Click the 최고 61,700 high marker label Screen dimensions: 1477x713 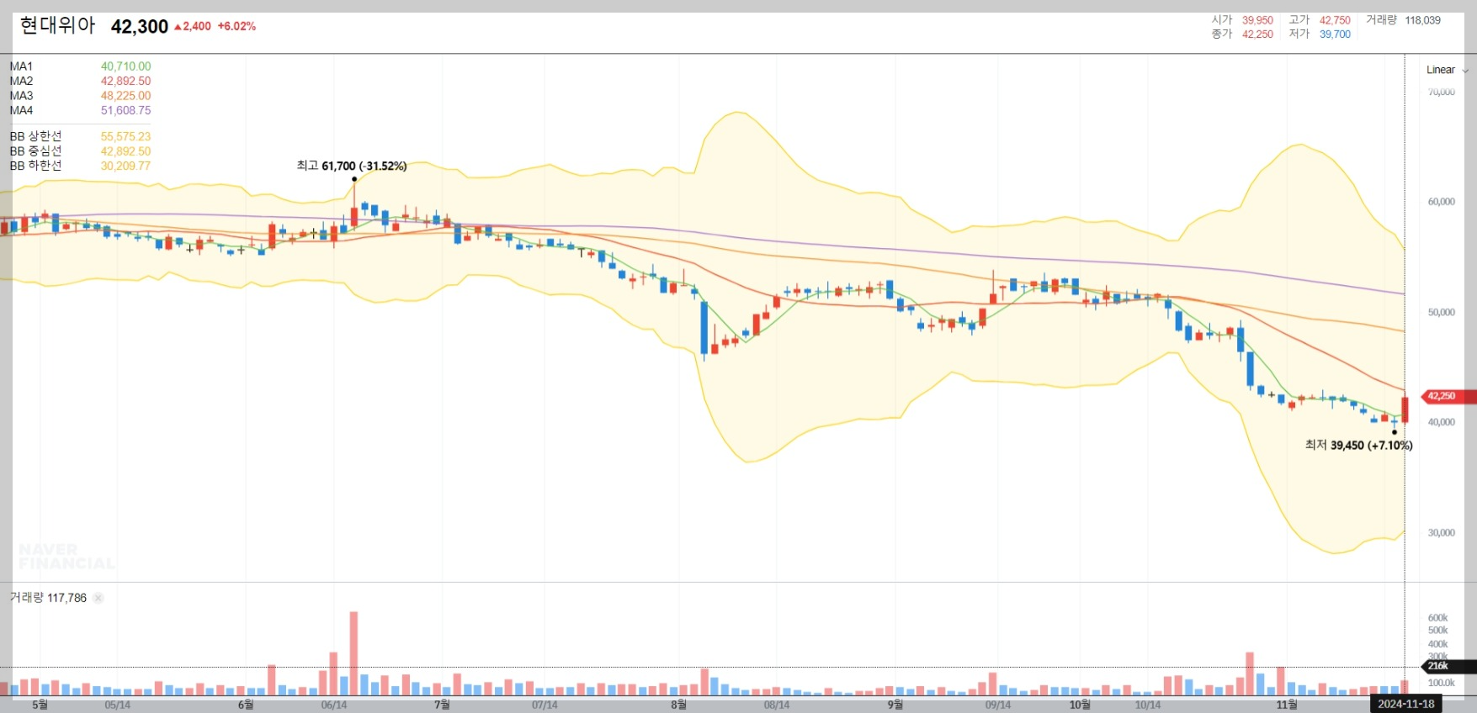click(x=352, y=166)
